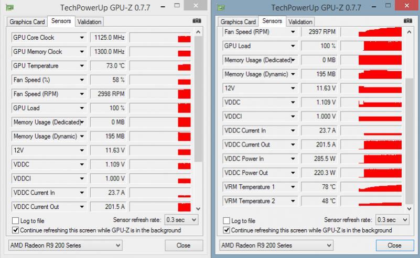Click the camera screenshot icon in left GPU-Z window

[x=197, y=21]
